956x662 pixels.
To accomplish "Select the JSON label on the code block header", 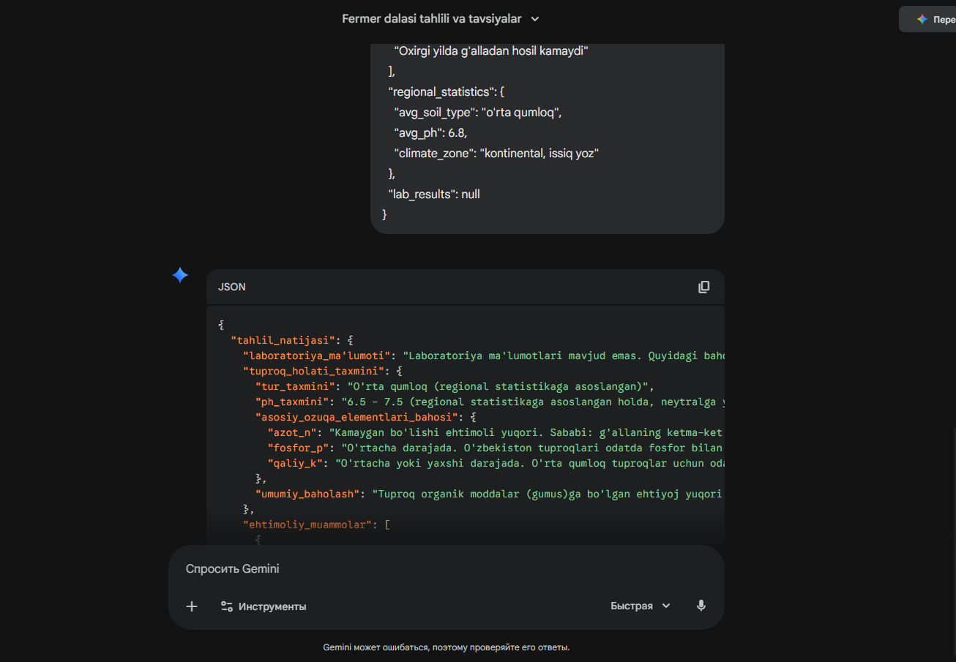I will pyautogui.click(x=231, y=286).
